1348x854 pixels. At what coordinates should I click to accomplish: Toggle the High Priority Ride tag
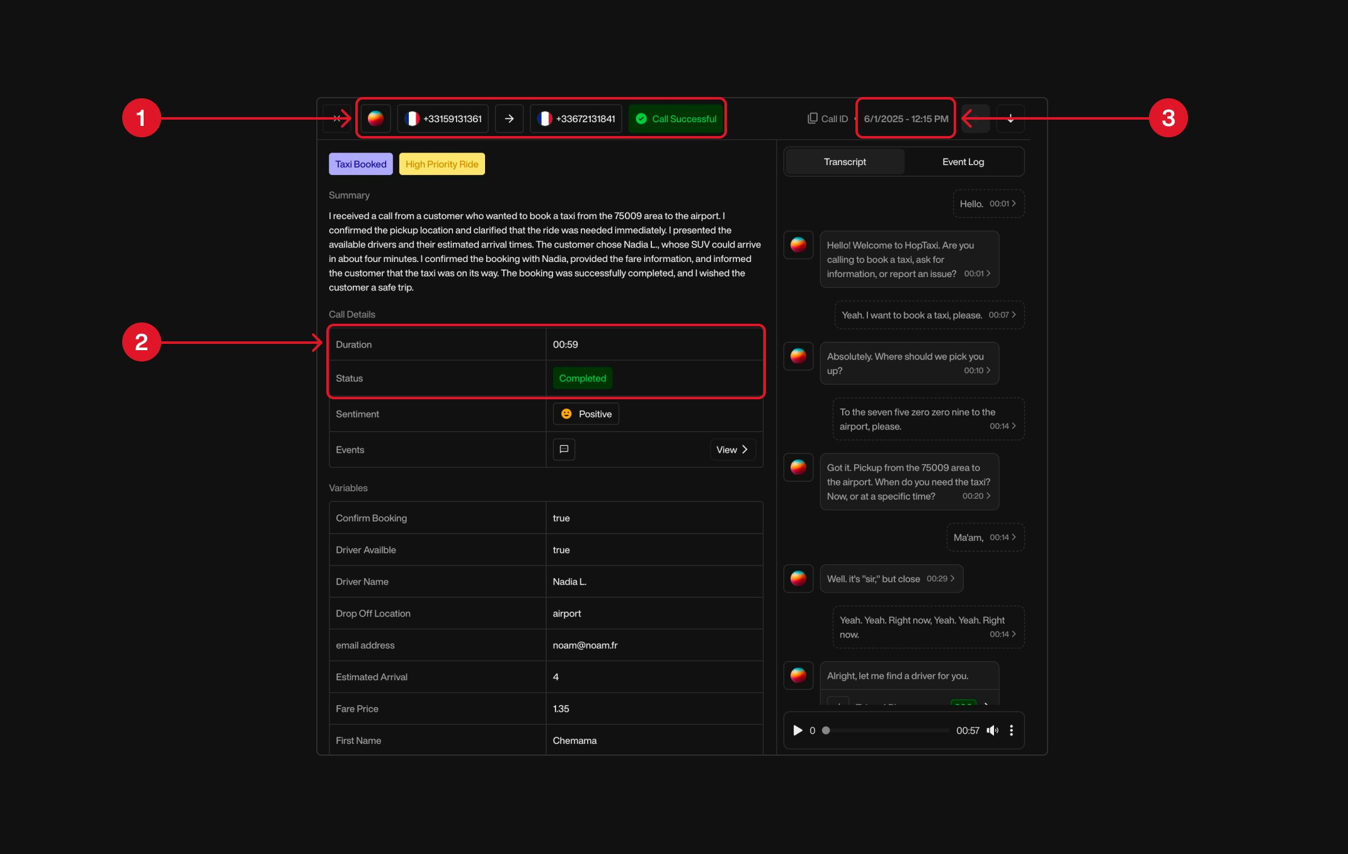coord(442,164)
